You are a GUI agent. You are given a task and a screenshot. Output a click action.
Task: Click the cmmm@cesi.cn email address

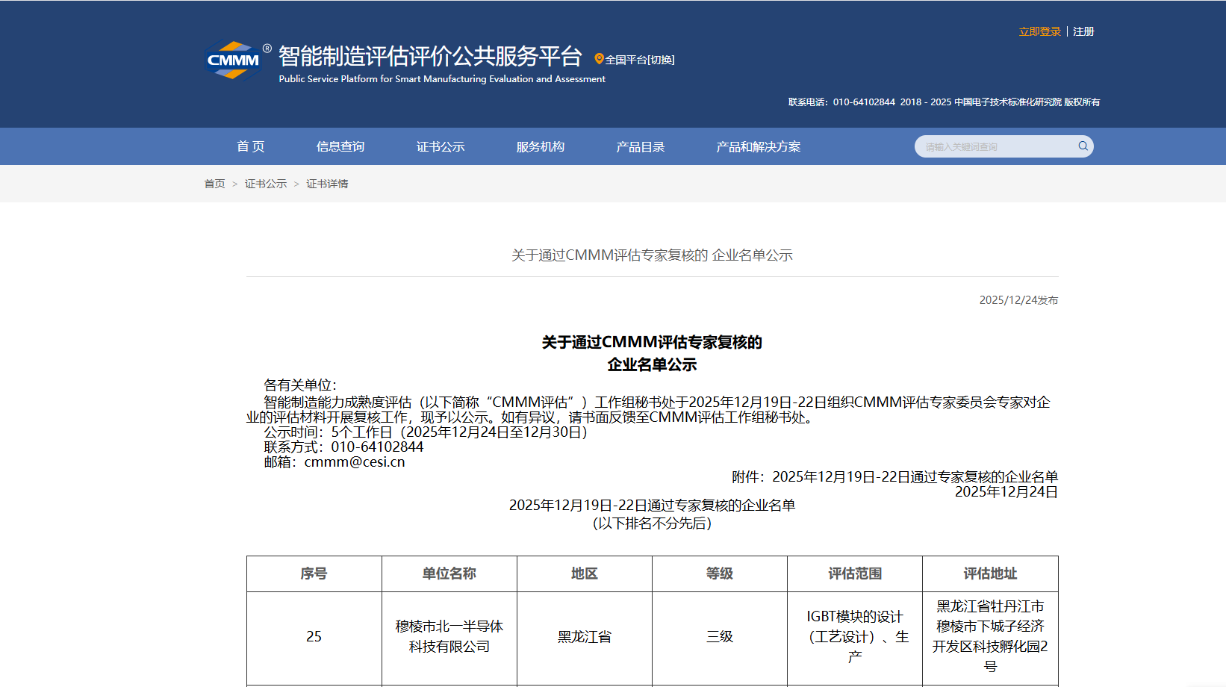click(x=354, y=461)
